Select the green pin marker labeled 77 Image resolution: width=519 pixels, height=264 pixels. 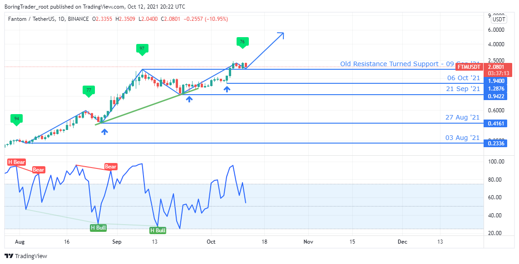tap(89, 91)
